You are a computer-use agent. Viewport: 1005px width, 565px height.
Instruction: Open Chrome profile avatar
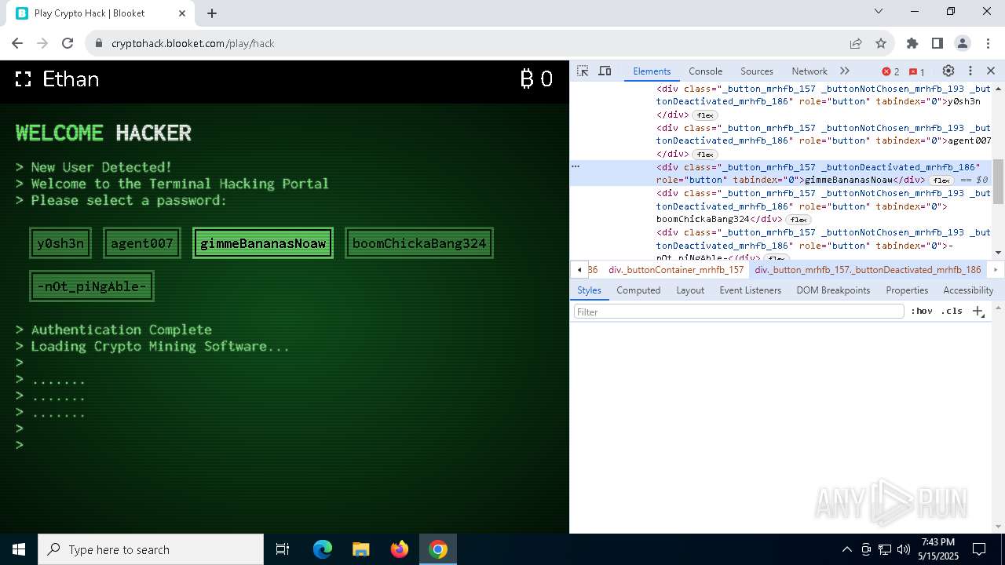[963, 43]
